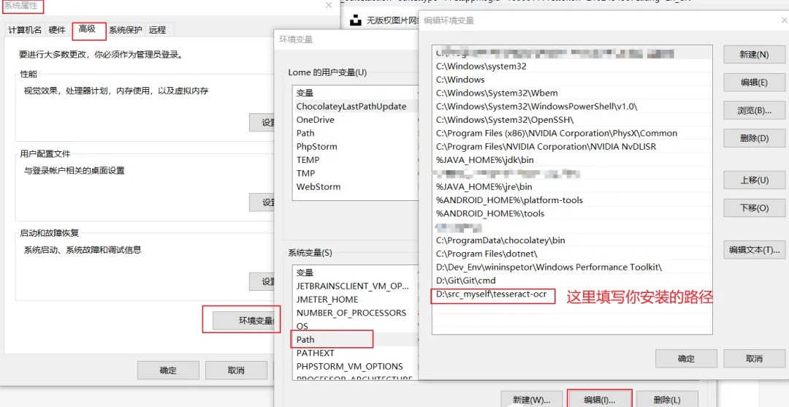Select the 高级 tab
789x407 pixels.
pos(88,29)
